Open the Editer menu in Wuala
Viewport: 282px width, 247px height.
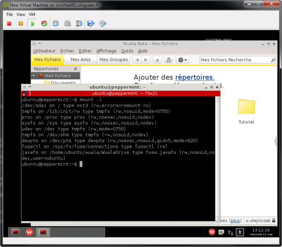85,51
